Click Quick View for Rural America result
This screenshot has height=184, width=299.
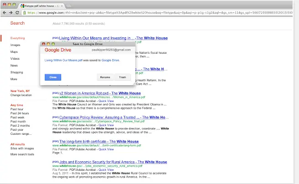[106, 170]
